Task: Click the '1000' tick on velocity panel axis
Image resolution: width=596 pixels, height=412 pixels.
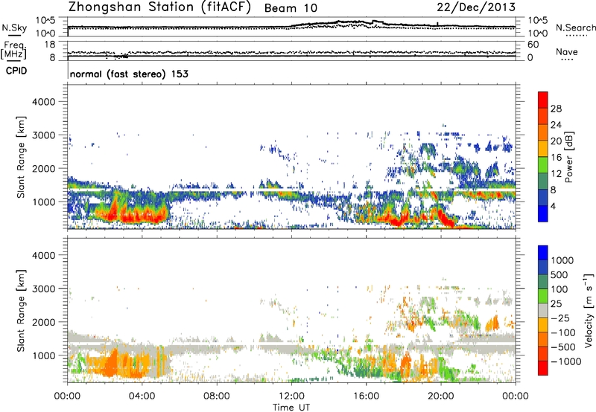Action: tap(43, 355)
